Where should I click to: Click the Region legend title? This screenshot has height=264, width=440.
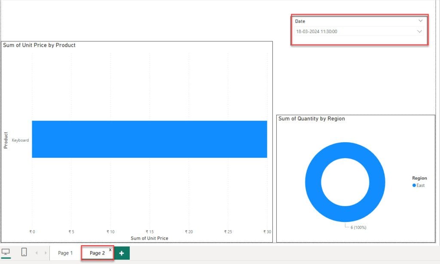(x=419, y=178)
